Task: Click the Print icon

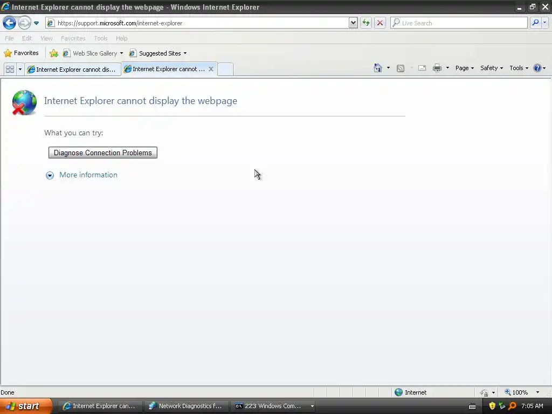Action: (x=437, y=68)
